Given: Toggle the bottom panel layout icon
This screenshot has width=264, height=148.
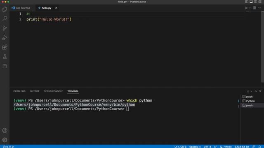Looking at the screenshot, I should [251, 2].
